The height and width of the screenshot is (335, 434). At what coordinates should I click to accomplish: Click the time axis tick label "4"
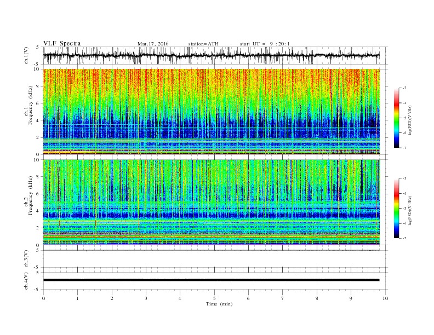click(x=180, y=298)
